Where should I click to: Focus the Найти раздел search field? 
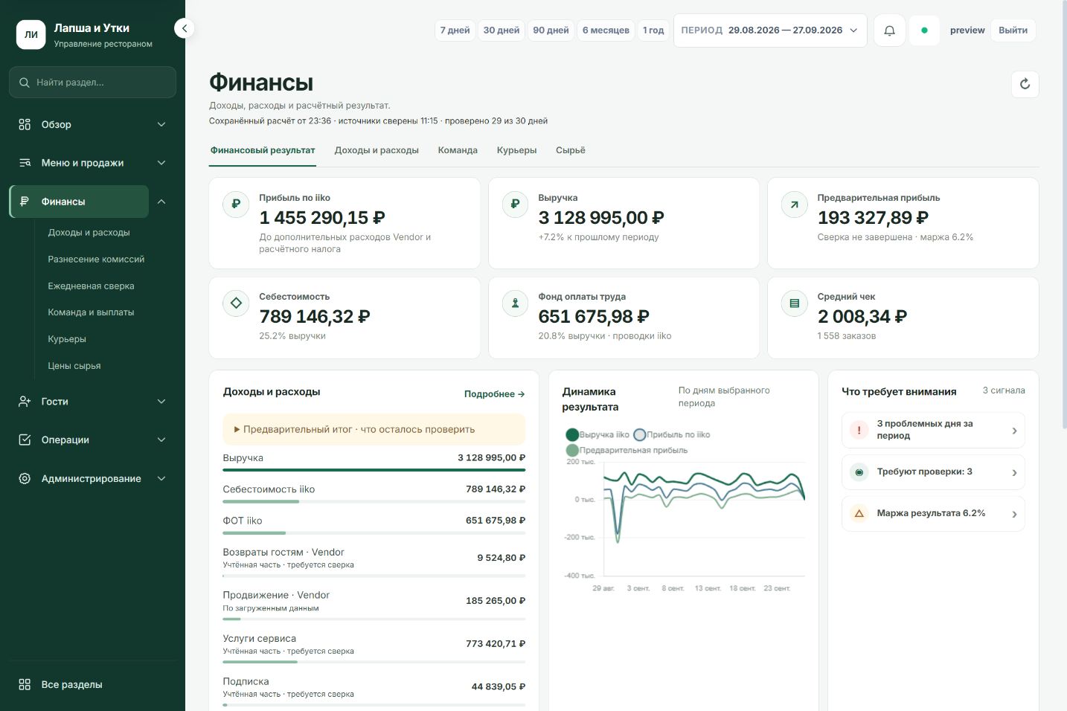click(x=92, y=83)
